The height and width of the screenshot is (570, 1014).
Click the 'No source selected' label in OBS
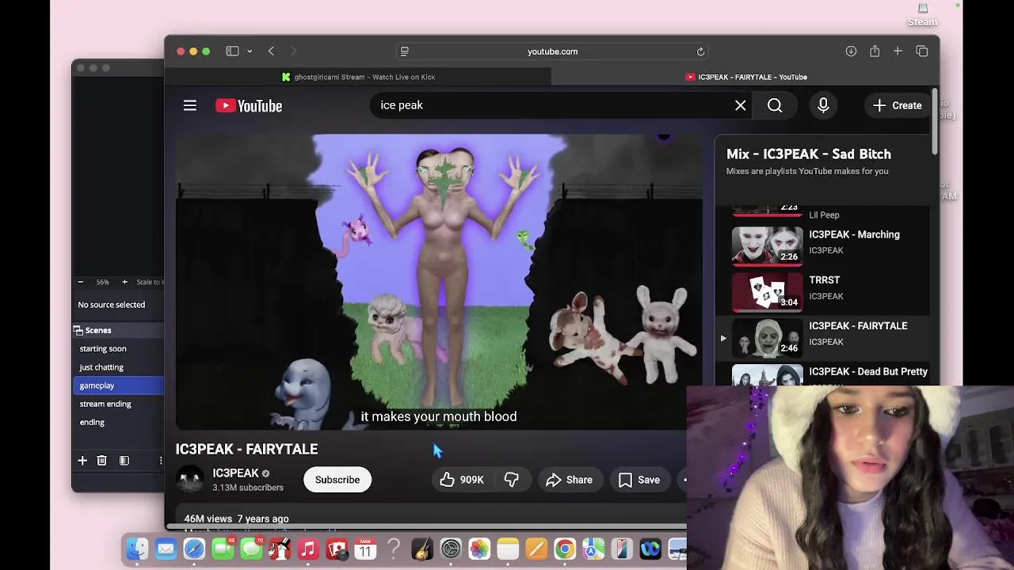[x=112, y=305]
